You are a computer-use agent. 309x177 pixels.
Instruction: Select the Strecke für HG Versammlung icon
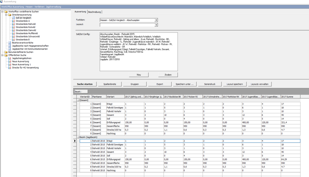(10, 67)
